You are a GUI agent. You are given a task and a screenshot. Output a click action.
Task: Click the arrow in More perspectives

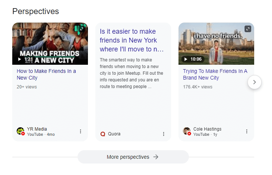(156, 157)
